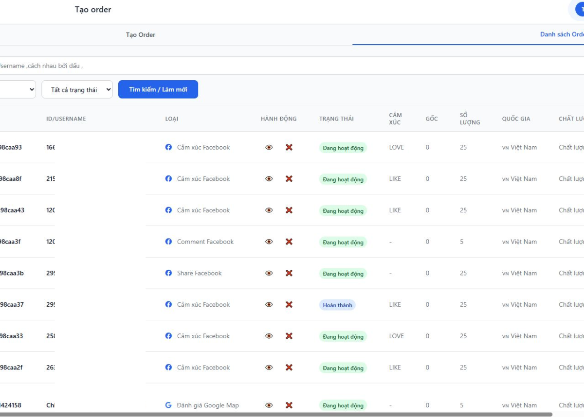584x417 pixels.
Task: Click Share Facebook type text
Action: [199, 273]
